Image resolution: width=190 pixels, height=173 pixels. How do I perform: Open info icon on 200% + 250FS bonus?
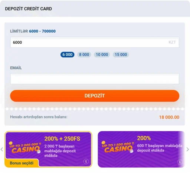(x=86, y=161)
